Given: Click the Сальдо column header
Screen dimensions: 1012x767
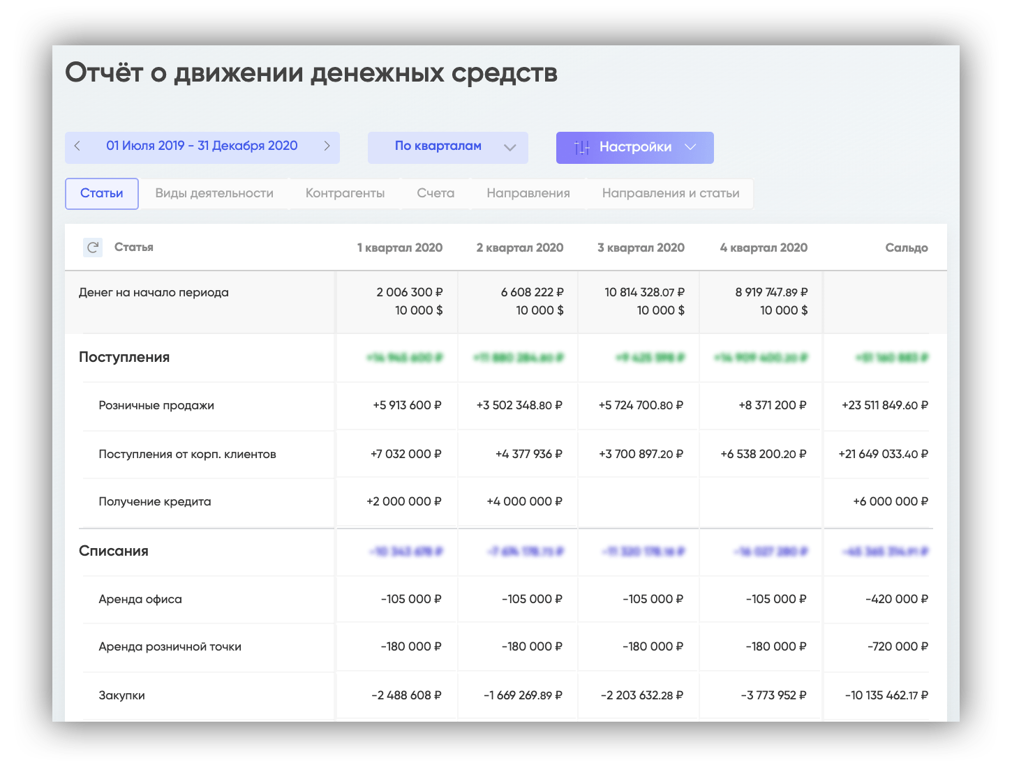Looking at the screenshot, I should click(x=906, y=248).
